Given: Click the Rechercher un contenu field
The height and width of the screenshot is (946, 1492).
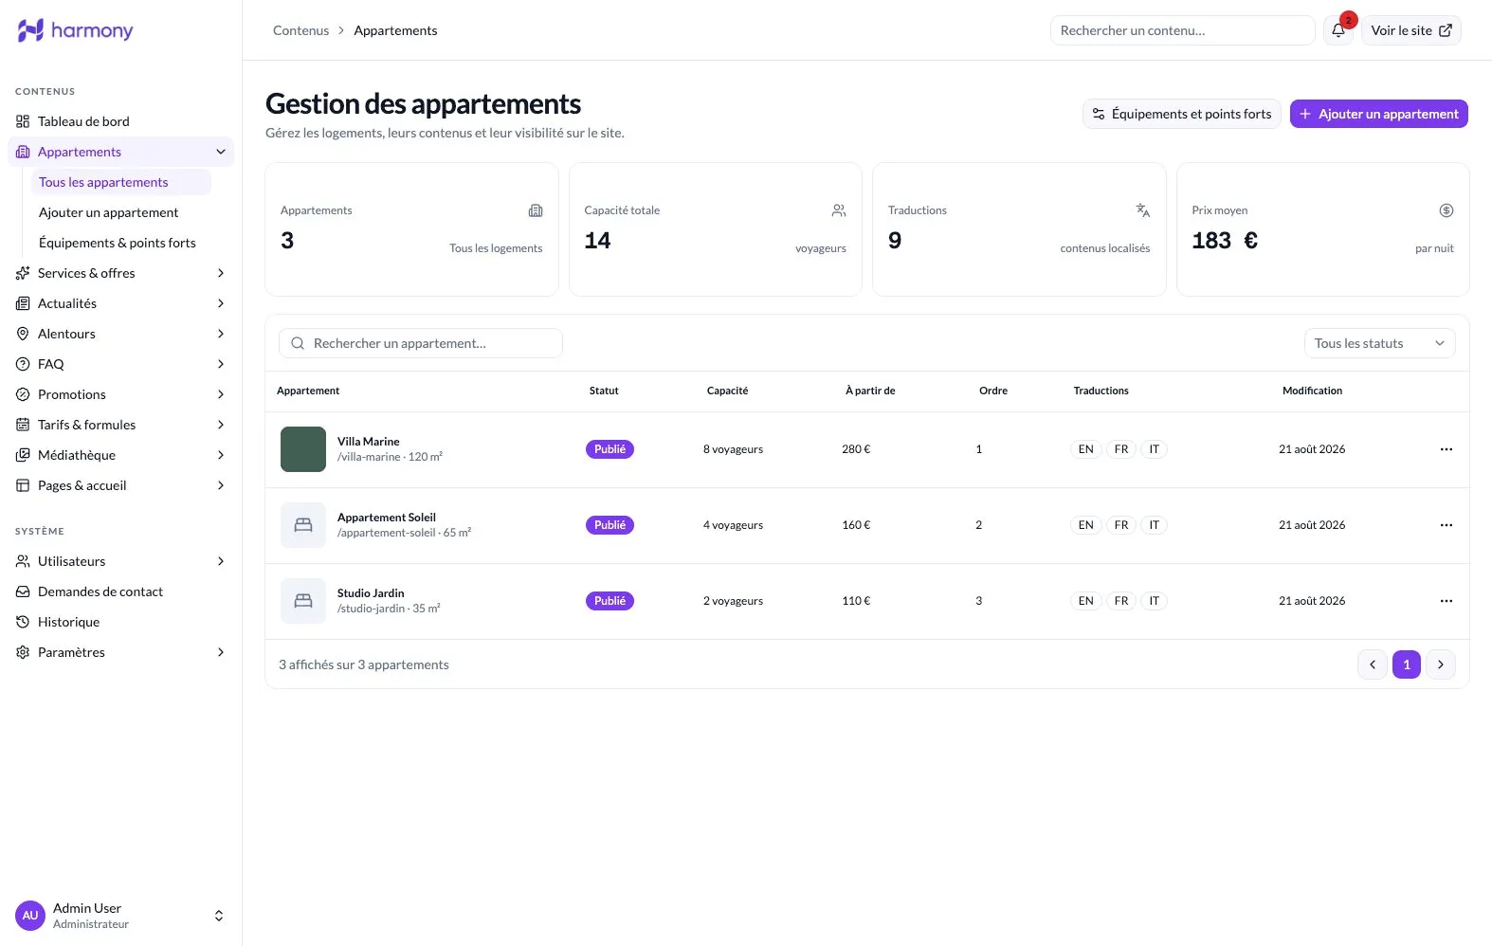Looking at the screenshot, I should click(1182, 30).
